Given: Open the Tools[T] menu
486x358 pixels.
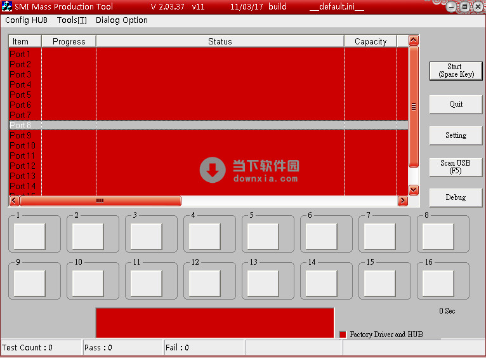Looking at the screenshot, I should pyautogui.click(x=72, y=20).
